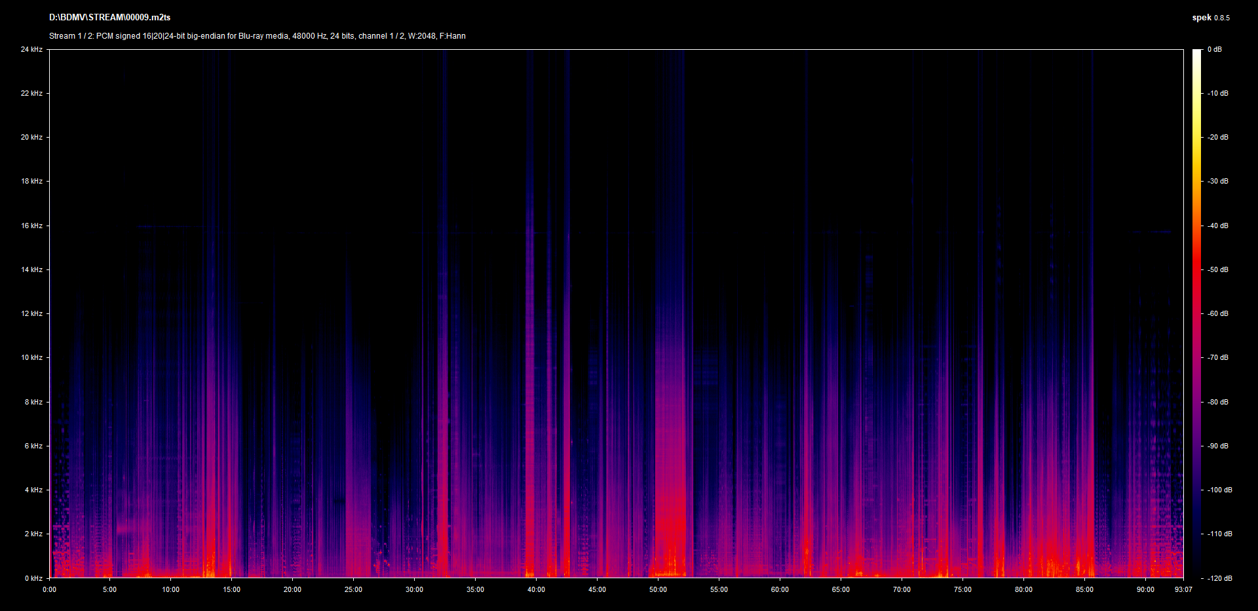Click the 10 kHz frequency axis label

pos(31,357)
